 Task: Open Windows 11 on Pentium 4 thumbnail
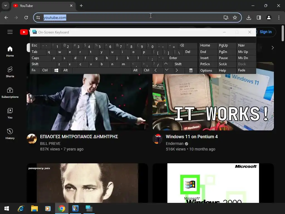(213, 102)
